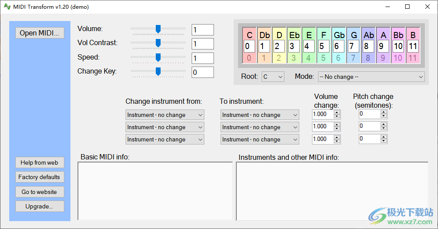
Task: Click the G note mapping field
Action: [x=354, y=46]
